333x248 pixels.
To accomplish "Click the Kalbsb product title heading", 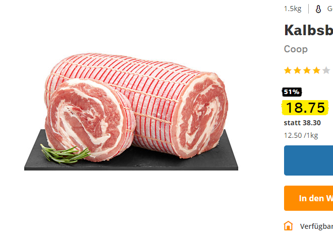I will pyautogui.click(x=309, y=30).
